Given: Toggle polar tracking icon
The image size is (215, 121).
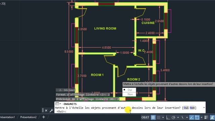Looking at the screenshot, I should 173,117.
